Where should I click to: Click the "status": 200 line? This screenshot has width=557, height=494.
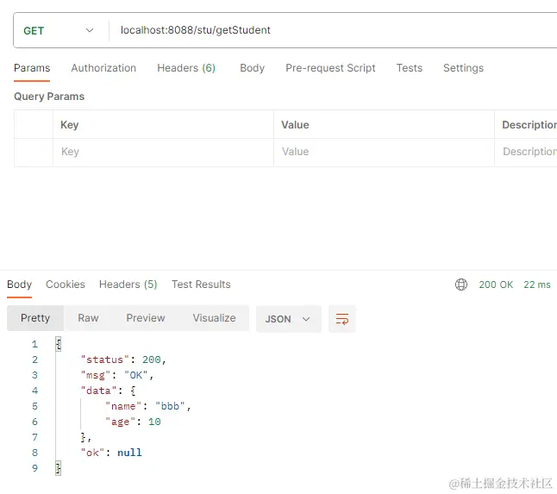point(123,360)
